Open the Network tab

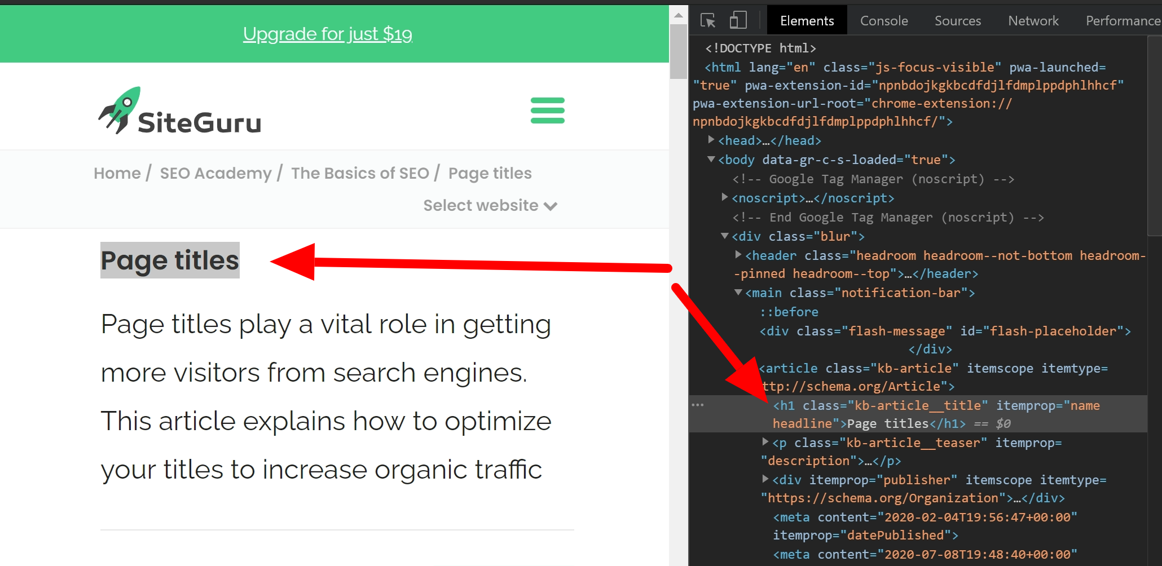coord(1033,20)
